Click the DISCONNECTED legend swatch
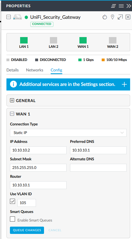The height and width of the screenshot is (239, 132). click(36, 60)
